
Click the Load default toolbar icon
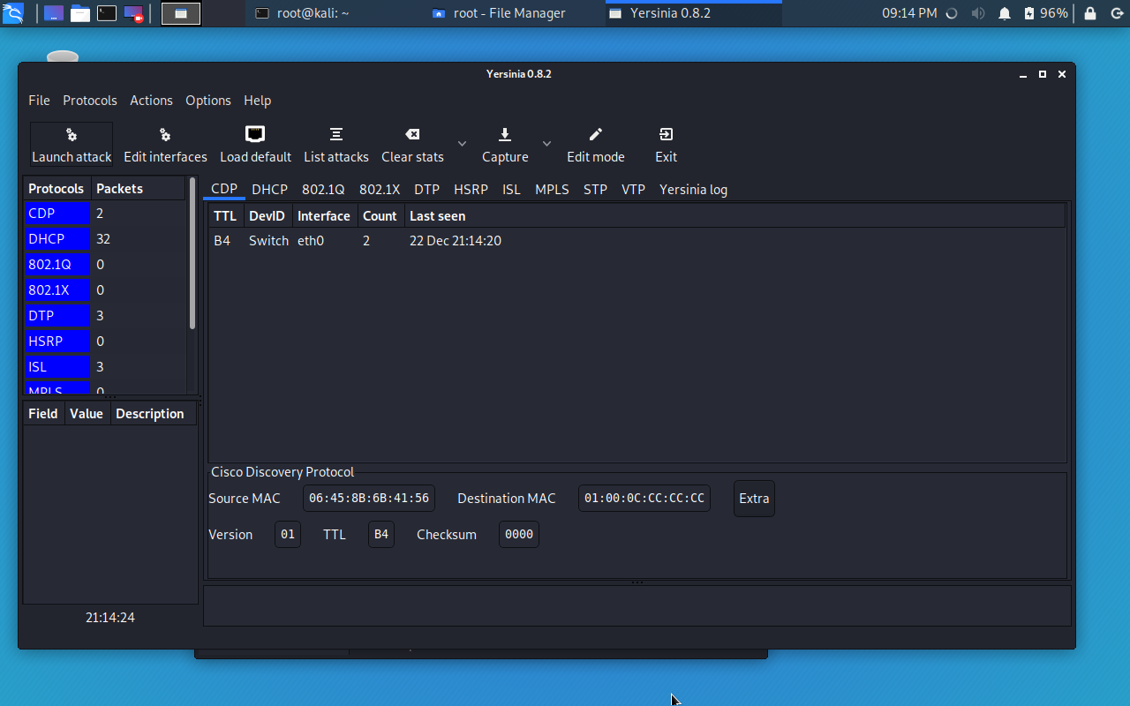[x=255, y=145]
